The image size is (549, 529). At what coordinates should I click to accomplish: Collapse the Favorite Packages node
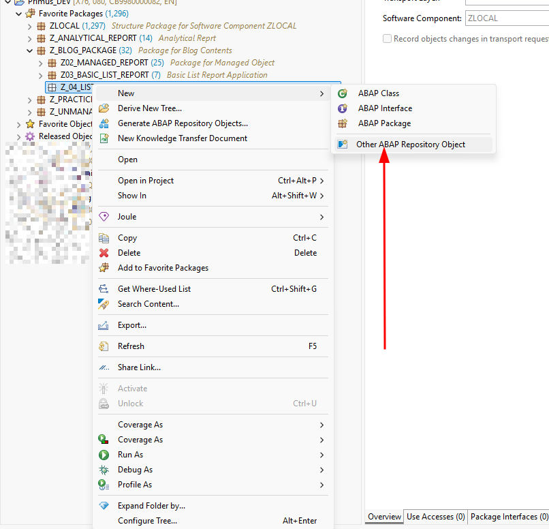pos(19,14)
